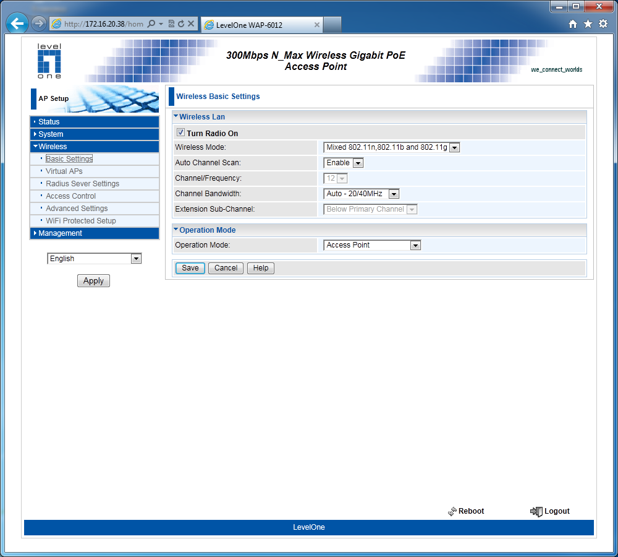Click the Logout door icon
618x557 pixels.
tap(536, 511)
